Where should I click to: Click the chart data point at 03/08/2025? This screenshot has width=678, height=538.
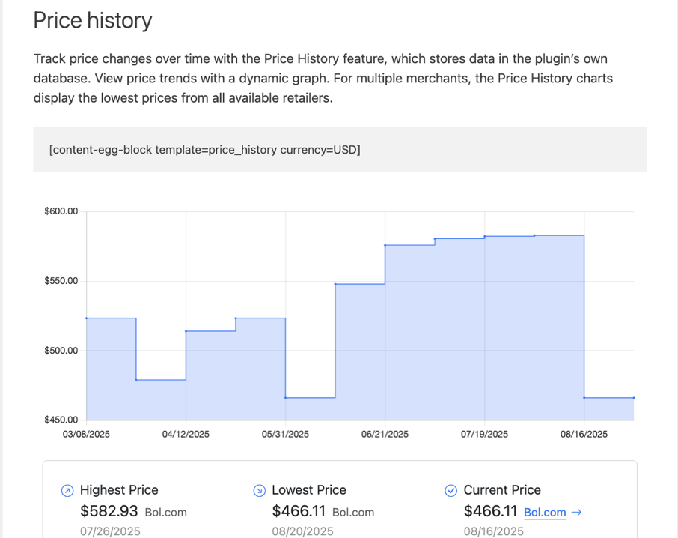pyautogui.click(x=87, y=318)
